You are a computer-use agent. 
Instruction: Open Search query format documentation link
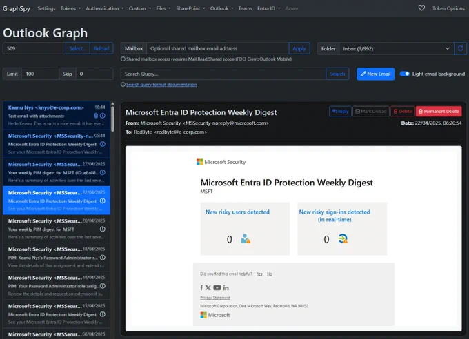pos(161,85)
